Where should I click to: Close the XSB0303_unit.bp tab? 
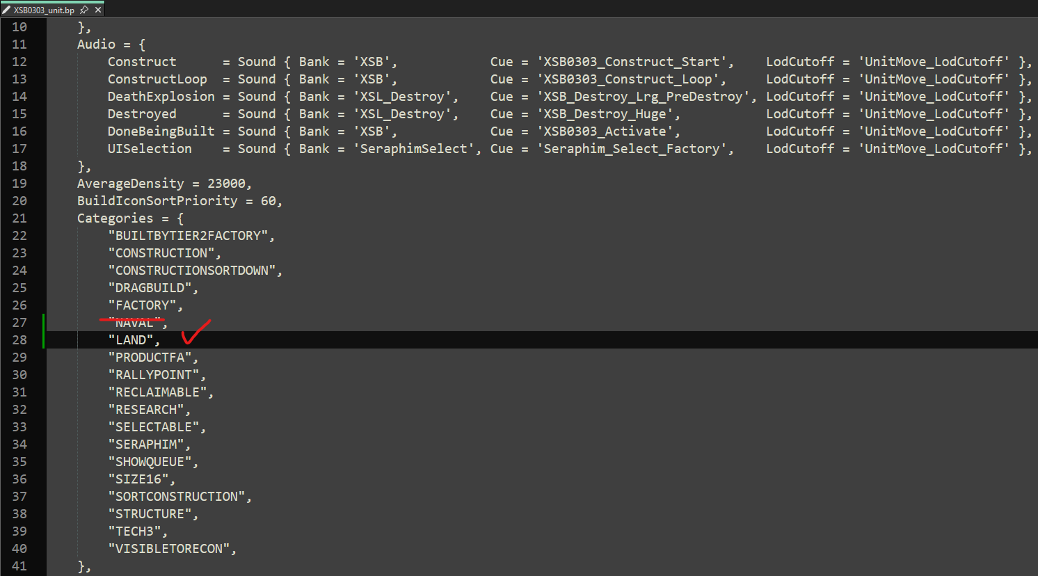click(x=98, y=10)
